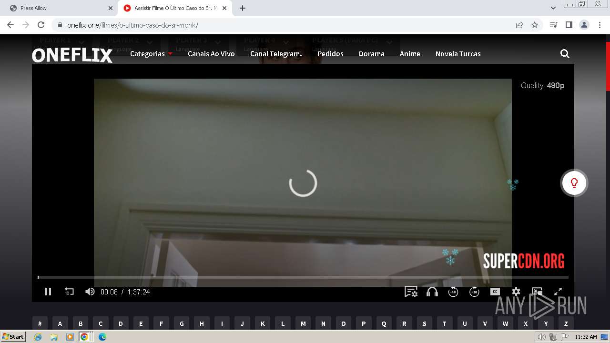This screenshot has height=343, width=610.
Task: Open Novela Turcas section
Action: (458, 54)
